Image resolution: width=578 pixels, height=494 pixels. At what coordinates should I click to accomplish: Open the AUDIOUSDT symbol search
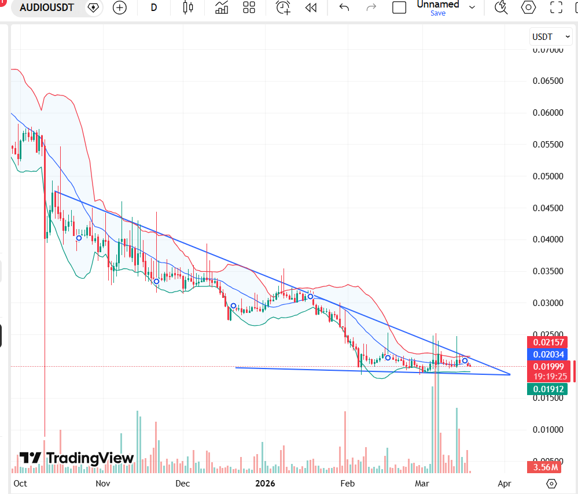tap(46, 8)
